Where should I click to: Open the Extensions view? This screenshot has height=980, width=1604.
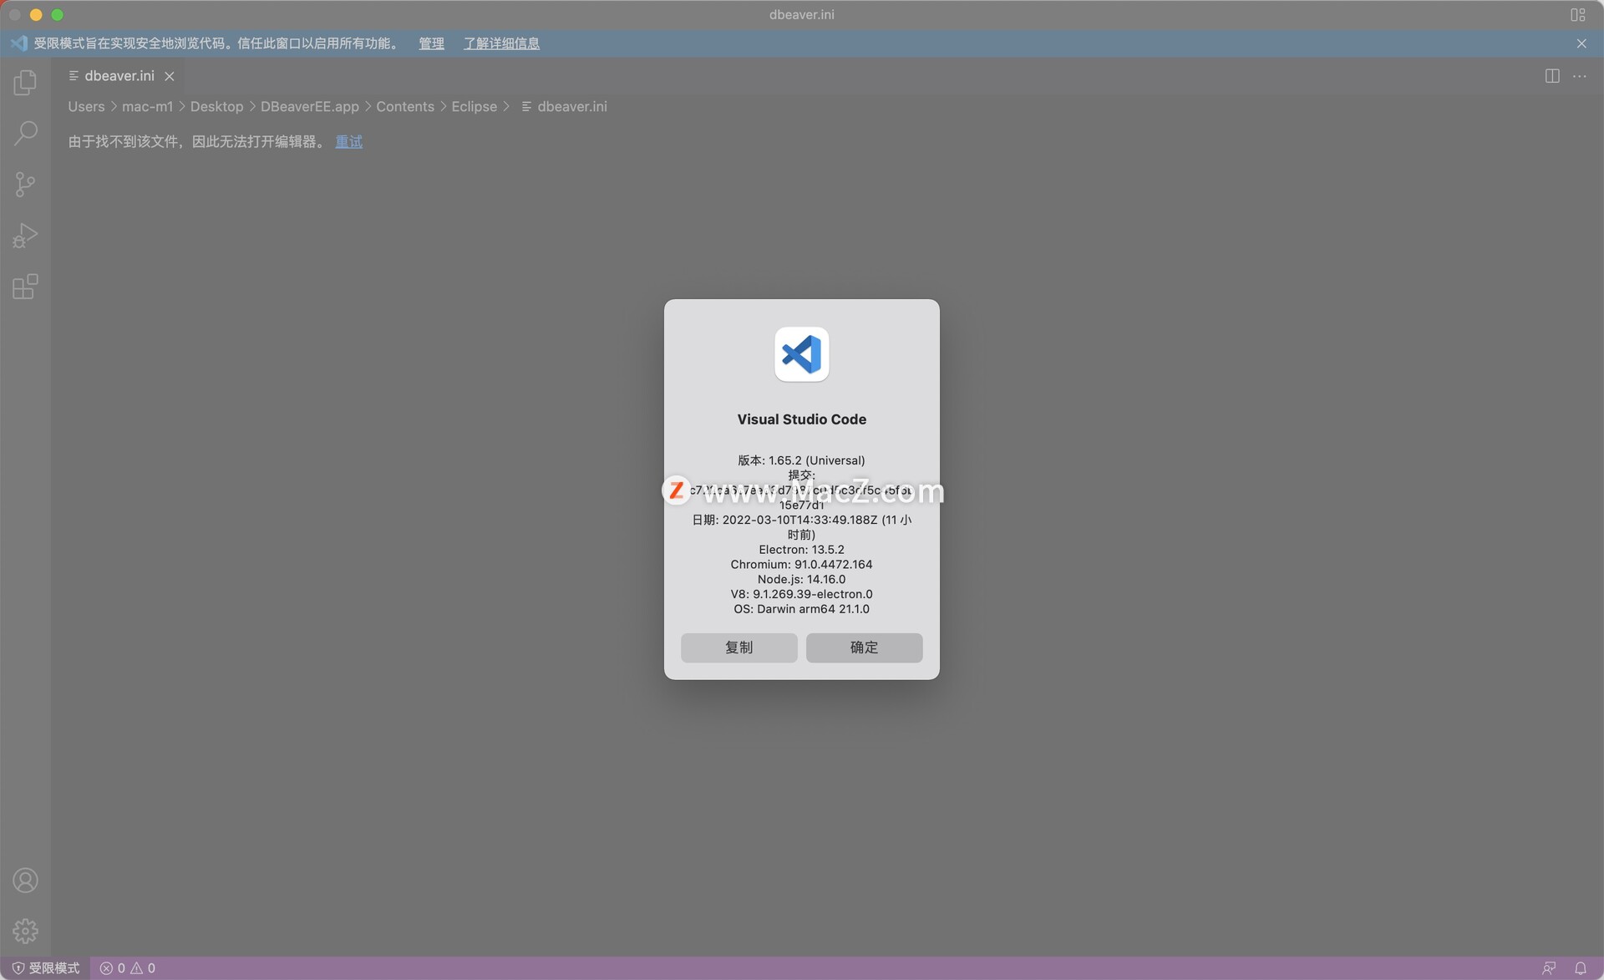[25, 287]
